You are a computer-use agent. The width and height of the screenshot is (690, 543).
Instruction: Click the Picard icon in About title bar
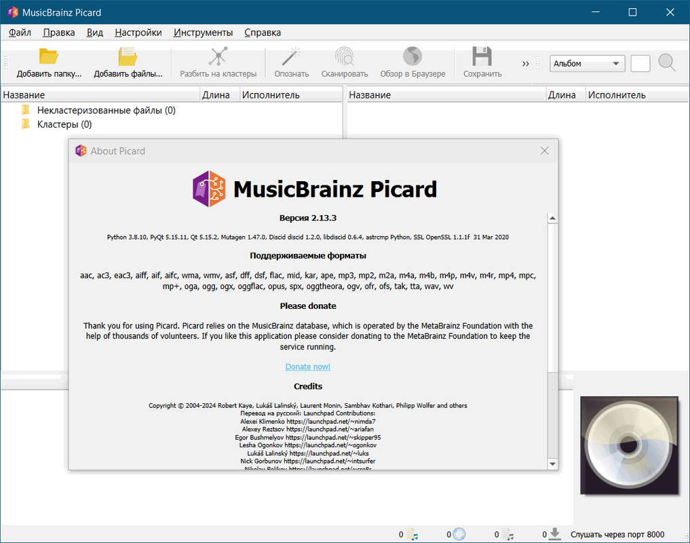(81, 151)
